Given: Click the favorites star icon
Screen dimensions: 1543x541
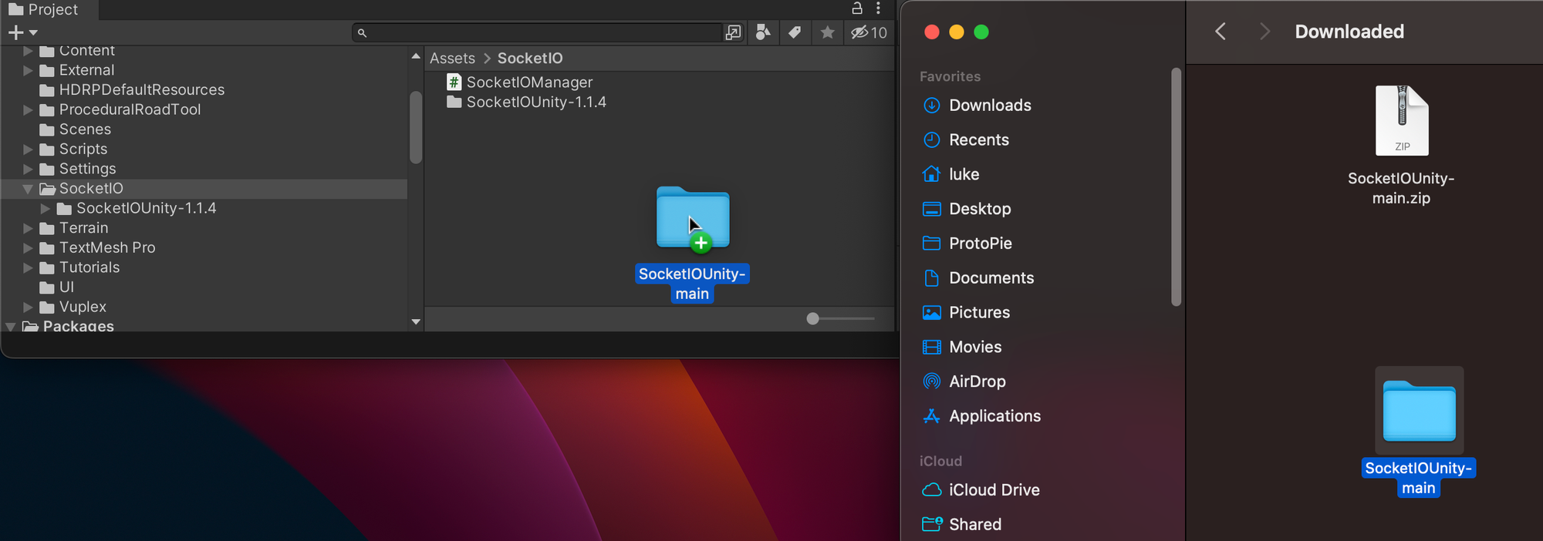Looking at the screenshot, I should point(827,32).
